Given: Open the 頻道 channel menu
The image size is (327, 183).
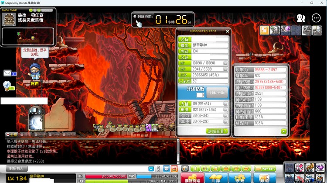Looking at the screenshot, I should coord(265,178).
